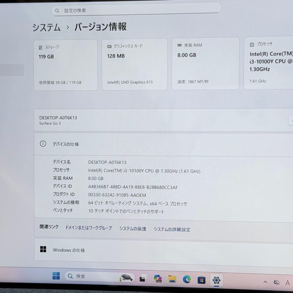The image size is (293, 293).
Task: Select the システムの種類 64 ビット value
Action: [138, 203]
